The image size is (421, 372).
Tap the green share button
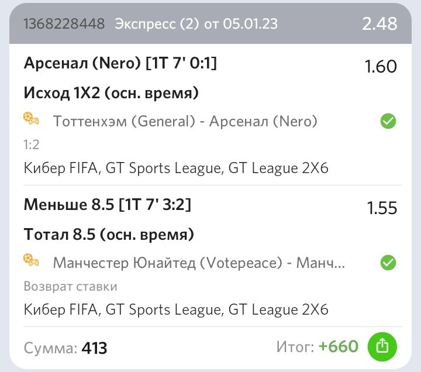[x=382, y=346]
